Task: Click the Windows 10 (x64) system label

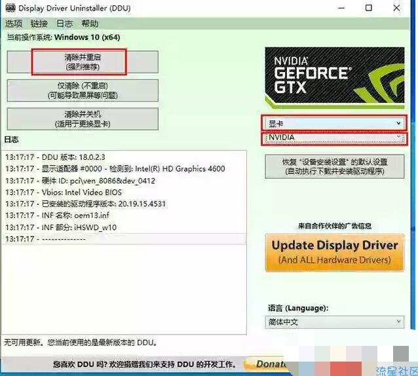Action: coord(87,37)
